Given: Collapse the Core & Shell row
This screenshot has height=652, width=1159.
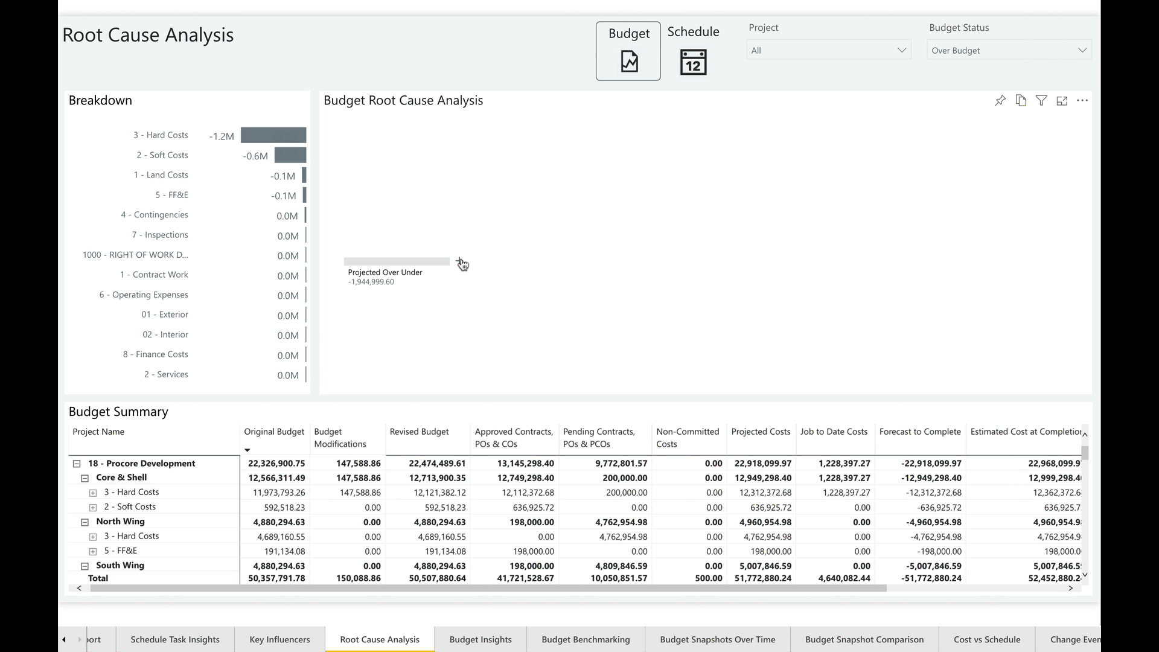Looking at the screenshot, I should click(x=85, y=478).
